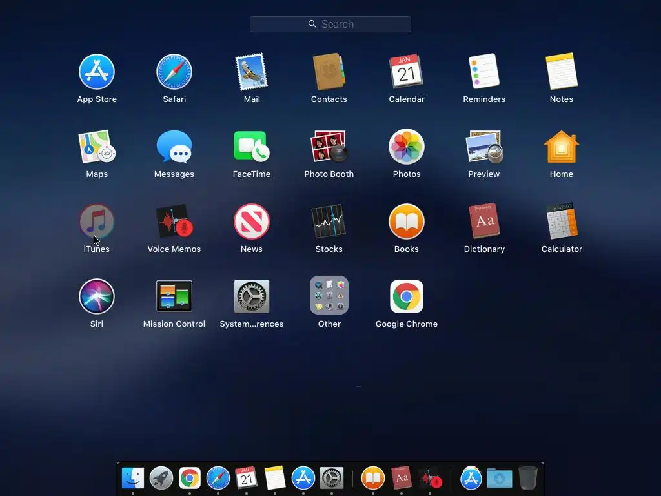
Task: Open the Home app
Action: click(x=562, y=147)
